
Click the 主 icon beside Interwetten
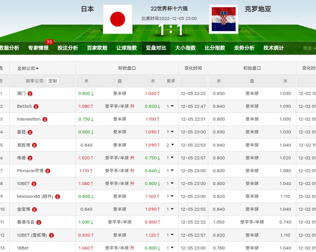tap(45, 119)
